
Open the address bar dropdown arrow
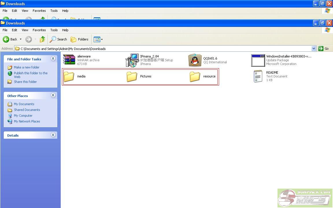pyautogui.click(x=314, y=49)
